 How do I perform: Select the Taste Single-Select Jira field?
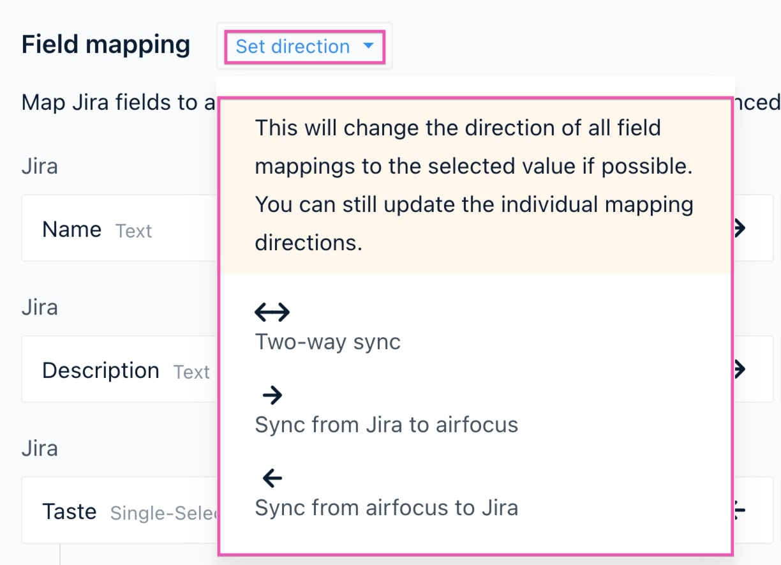tap(119, 510)
